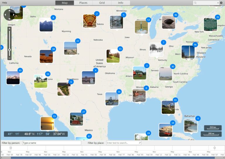Click the pan up arrow on compass
This screenshot has height=159, width=225.
[x=9, y=10]
